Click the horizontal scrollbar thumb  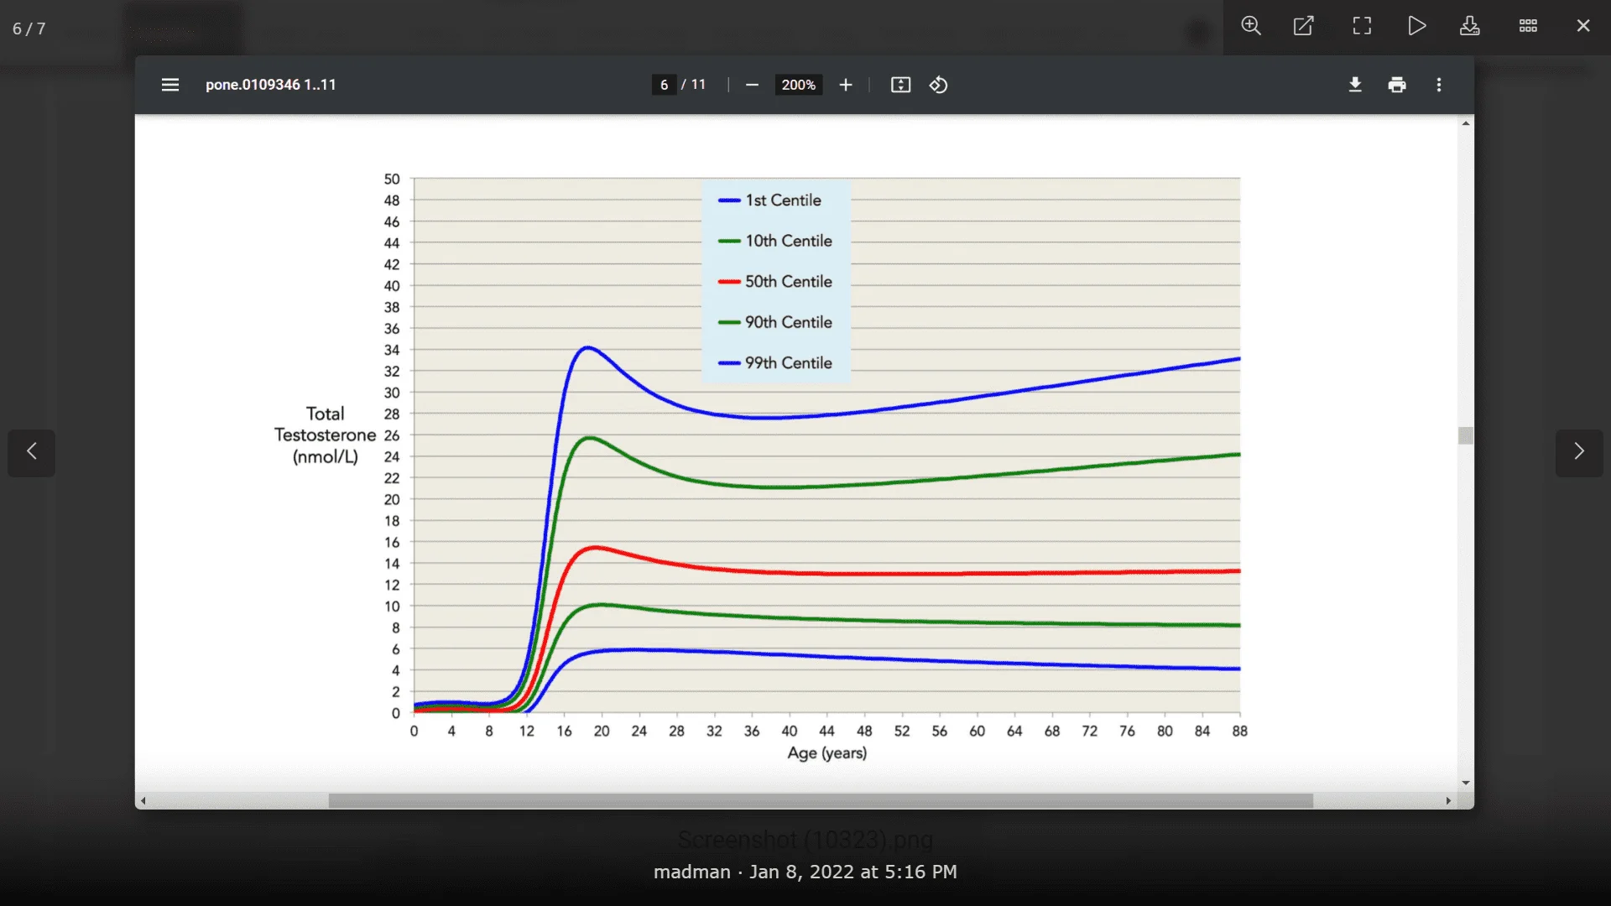coord(821,800)
